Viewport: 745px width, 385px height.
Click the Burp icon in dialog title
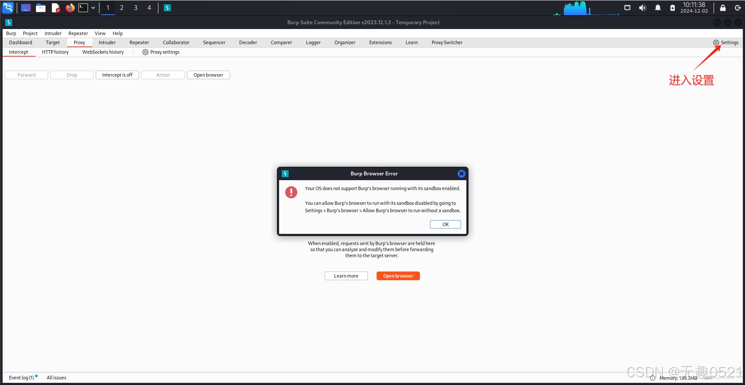click(x=285, y=174)
